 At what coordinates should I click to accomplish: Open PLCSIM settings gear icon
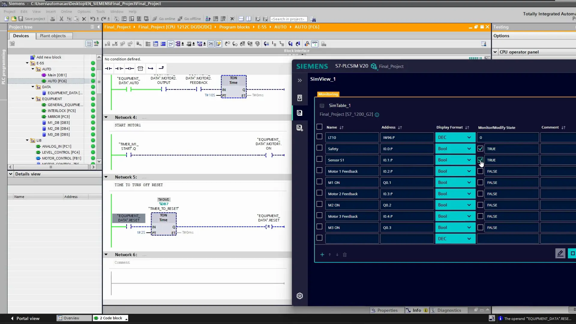[x=299, y=296]
